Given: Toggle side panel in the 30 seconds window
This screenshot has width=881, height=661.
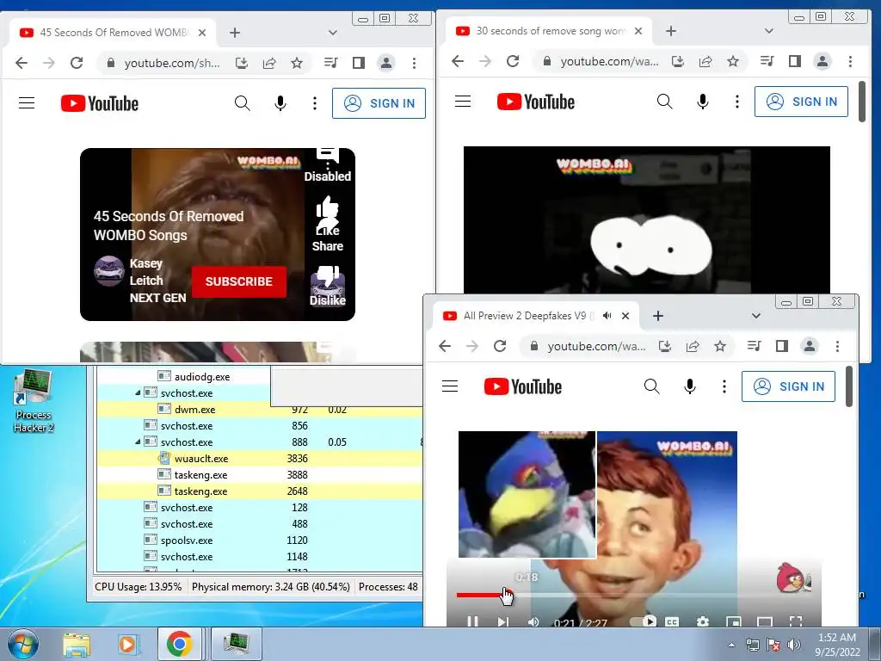Looking at the screenshot, I should point(794,61).
